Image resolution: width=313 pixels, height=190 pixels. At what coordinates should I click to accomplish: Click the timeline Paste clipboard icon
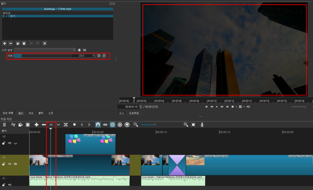coord(28,125)
